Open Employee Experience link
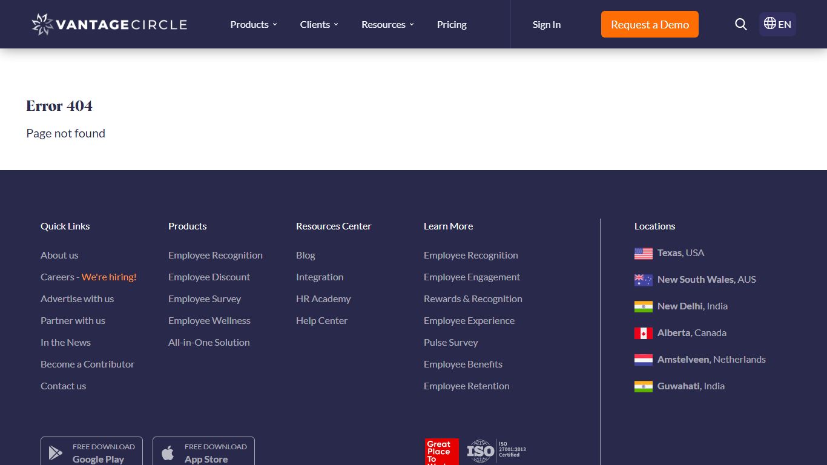Viewport: 827px width, 465px height. [469, 320]
